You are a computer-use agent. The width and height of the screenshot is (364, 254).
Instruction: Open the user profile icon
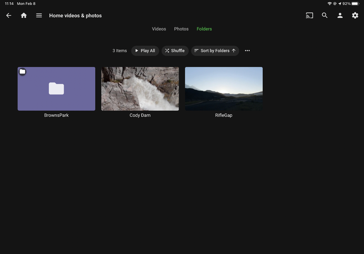point(340,15)
